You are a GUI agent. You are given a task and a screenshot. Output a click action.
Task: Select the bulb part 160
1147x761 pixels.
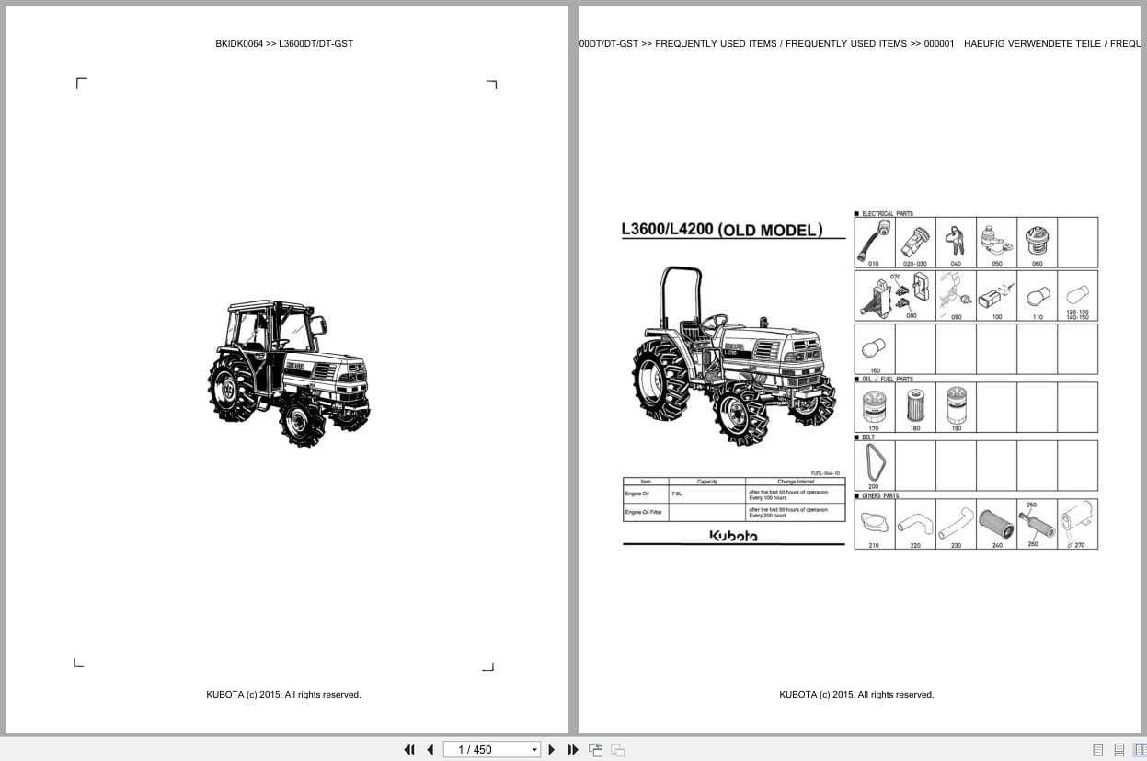(x=875, y=349)
